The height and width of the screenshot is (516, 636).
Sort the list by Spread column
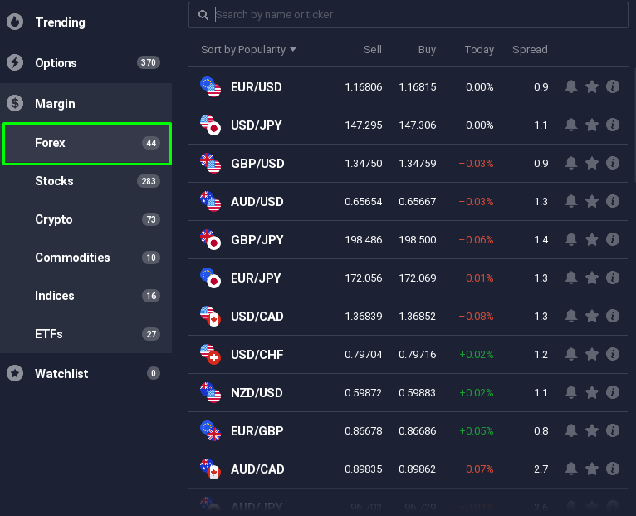[x=530, y=50]
